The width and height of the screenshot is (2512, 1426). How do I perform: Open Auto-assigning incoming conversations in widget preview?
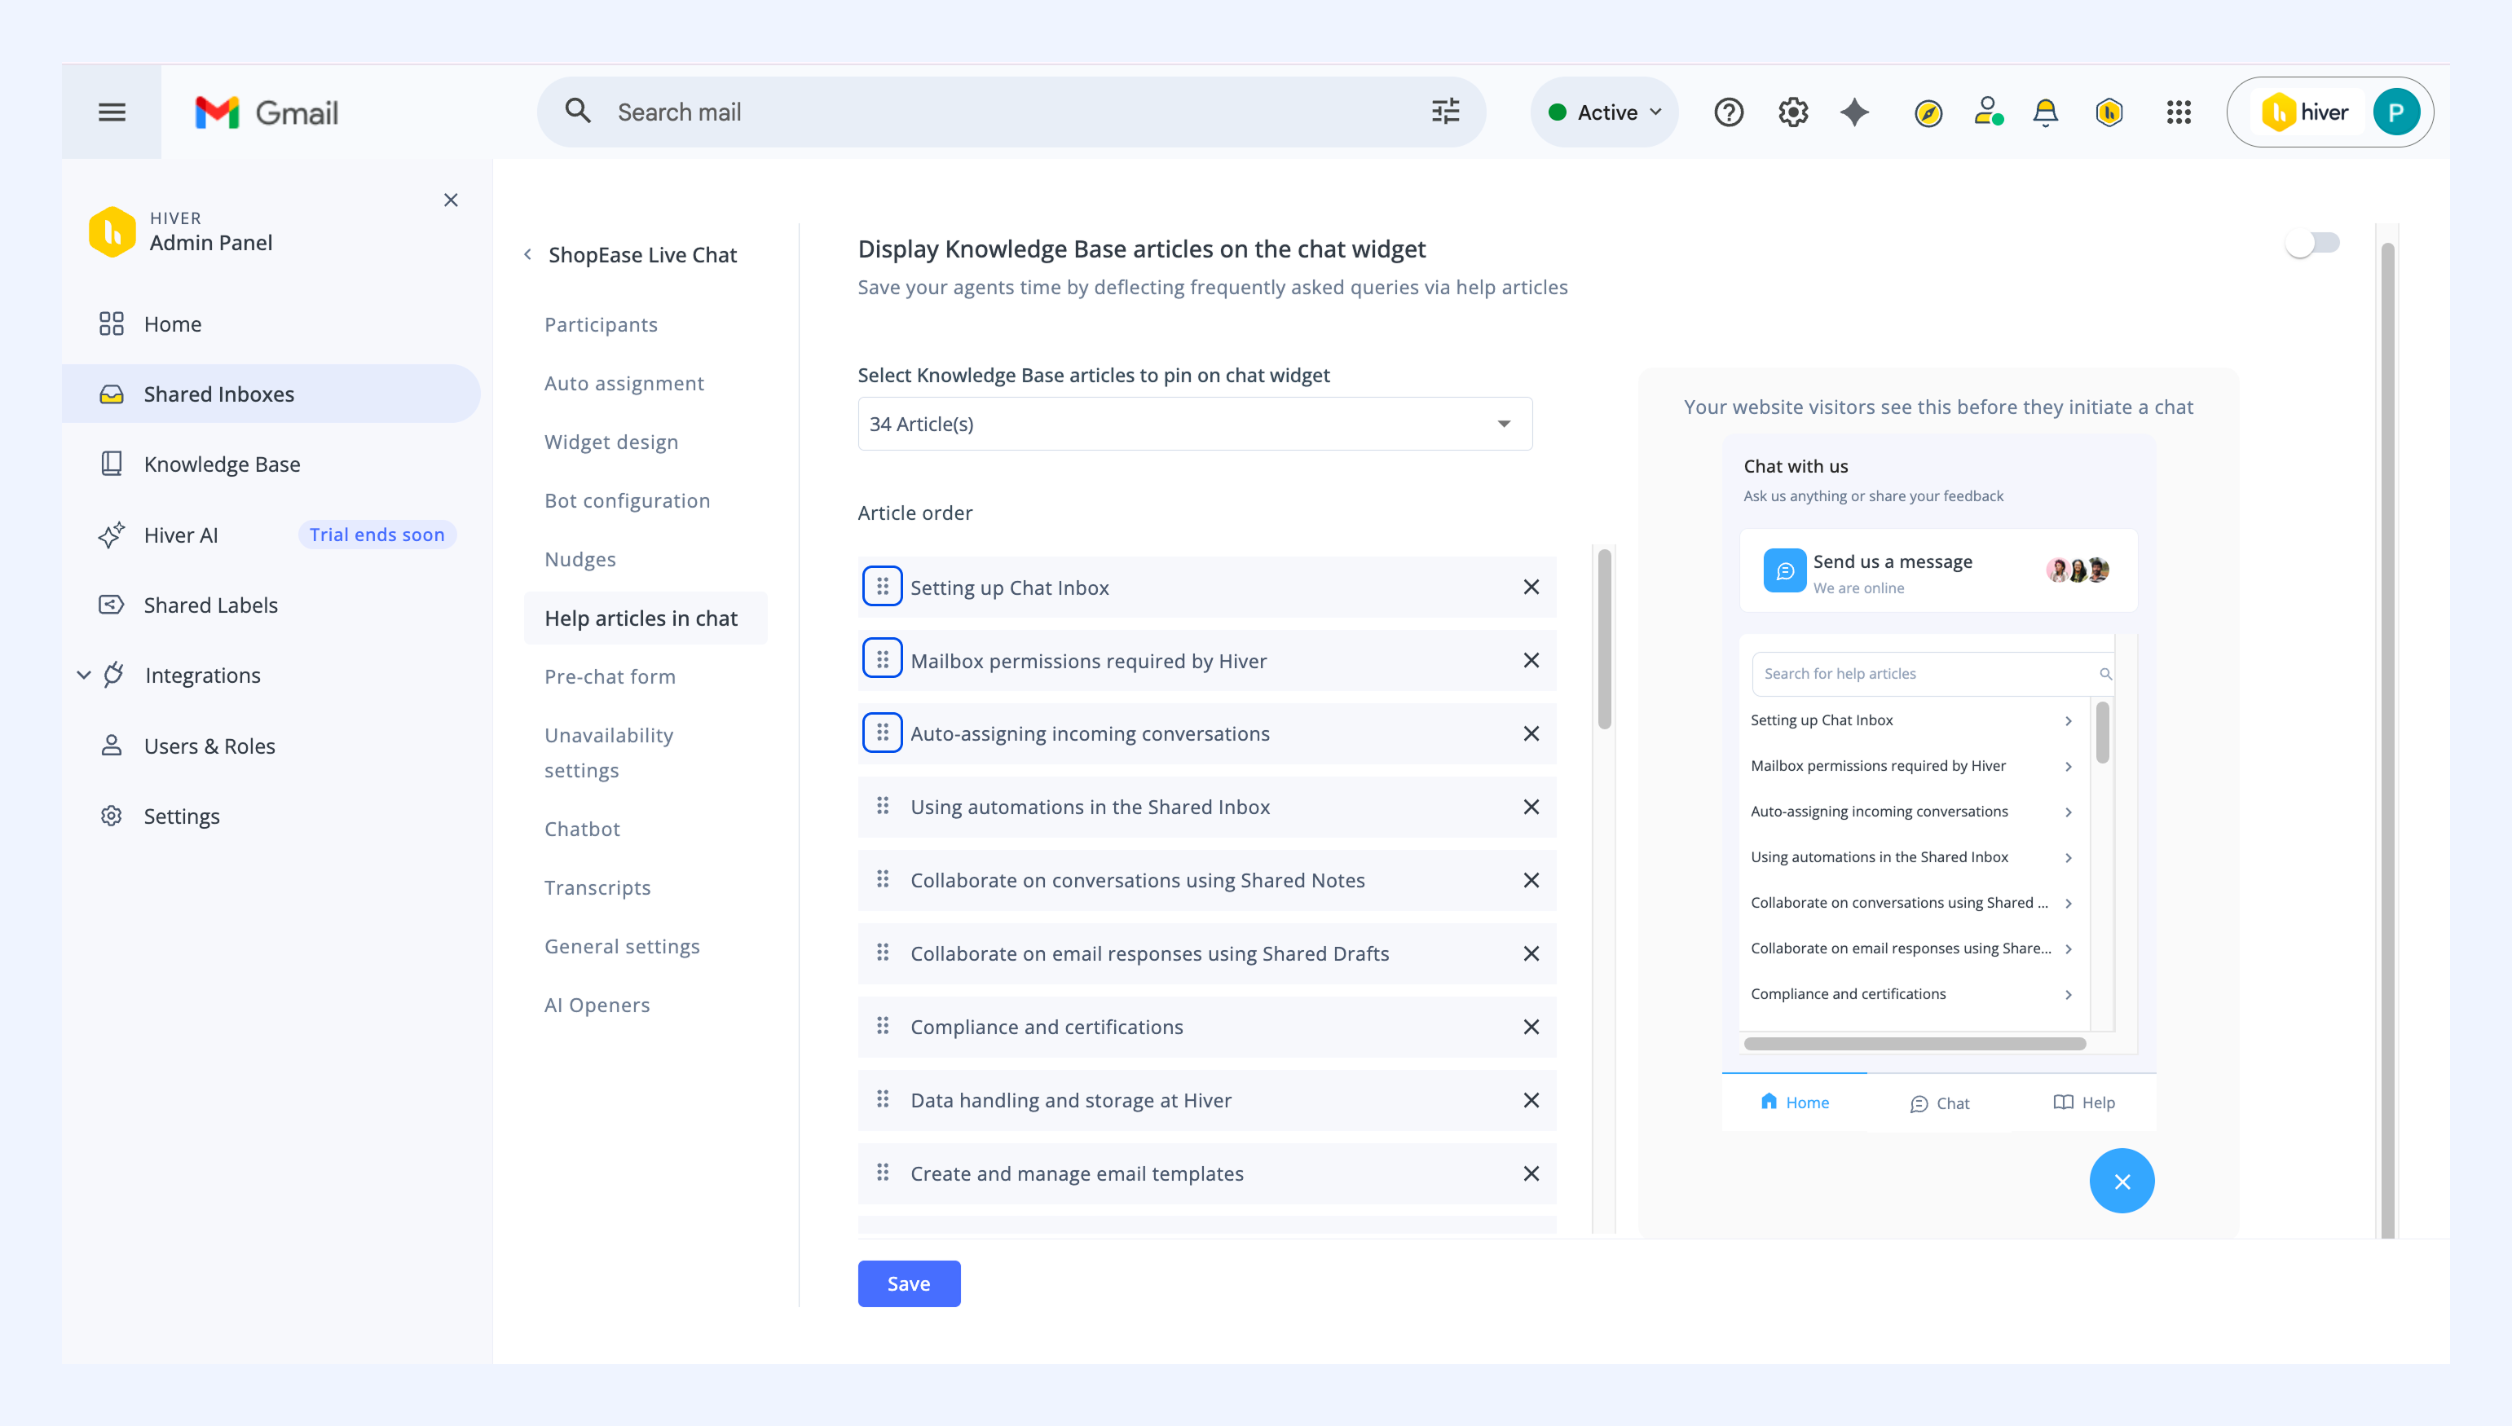pyautogui.click(x=1911, y=811)
